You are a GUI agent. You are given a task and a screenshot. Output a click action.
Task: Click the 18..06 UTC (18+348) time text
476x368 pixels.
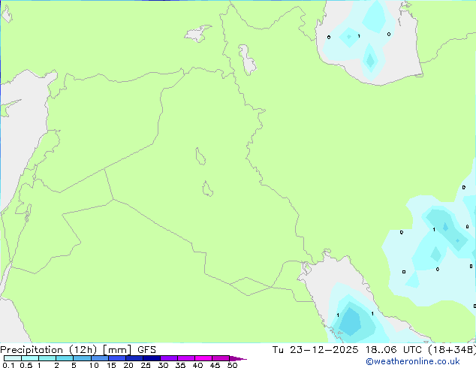[x=420, y=350]
